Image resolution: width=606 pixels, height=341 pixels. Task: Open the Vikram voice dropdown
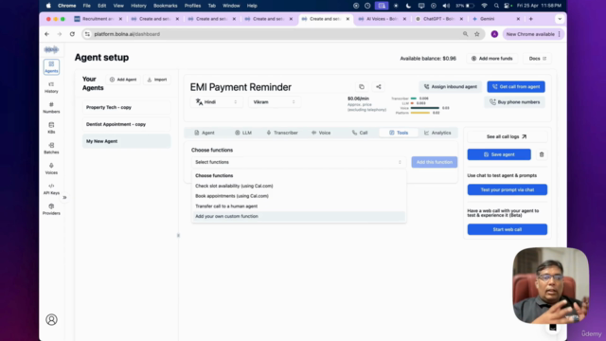(274, 102)
